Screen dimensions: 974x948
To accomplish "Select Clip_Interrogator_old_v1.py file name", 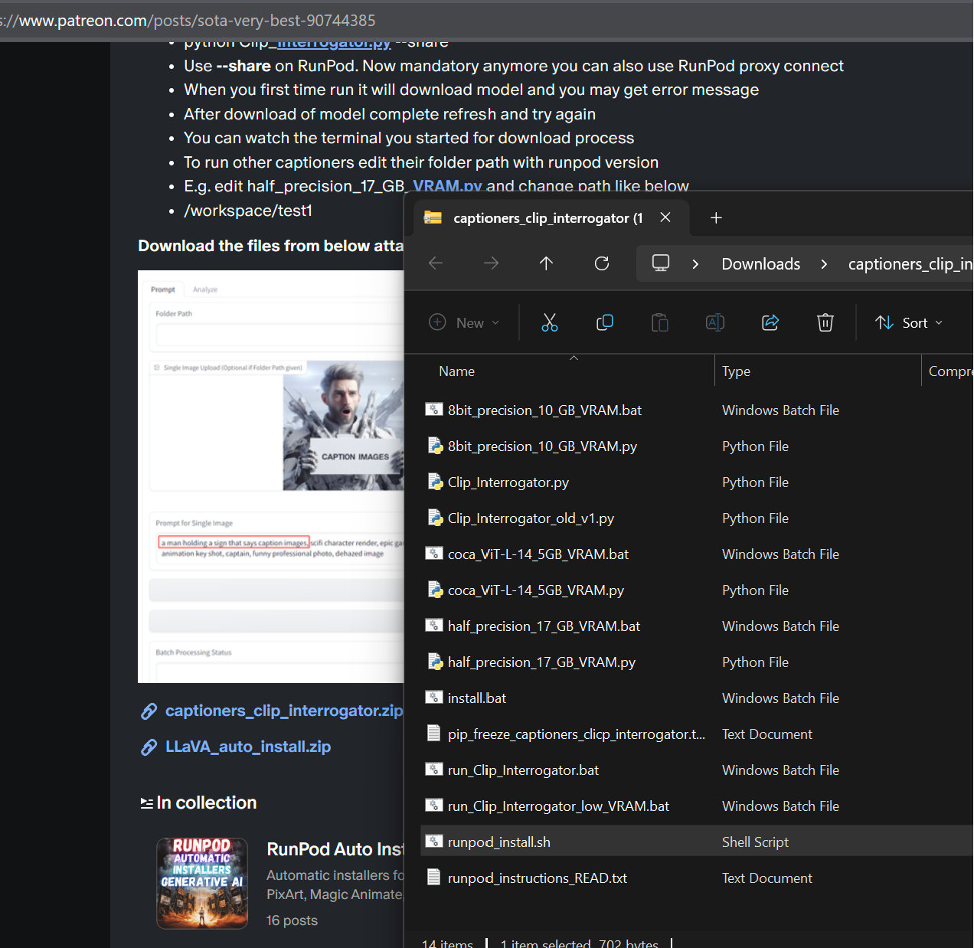I will [531, 518].
